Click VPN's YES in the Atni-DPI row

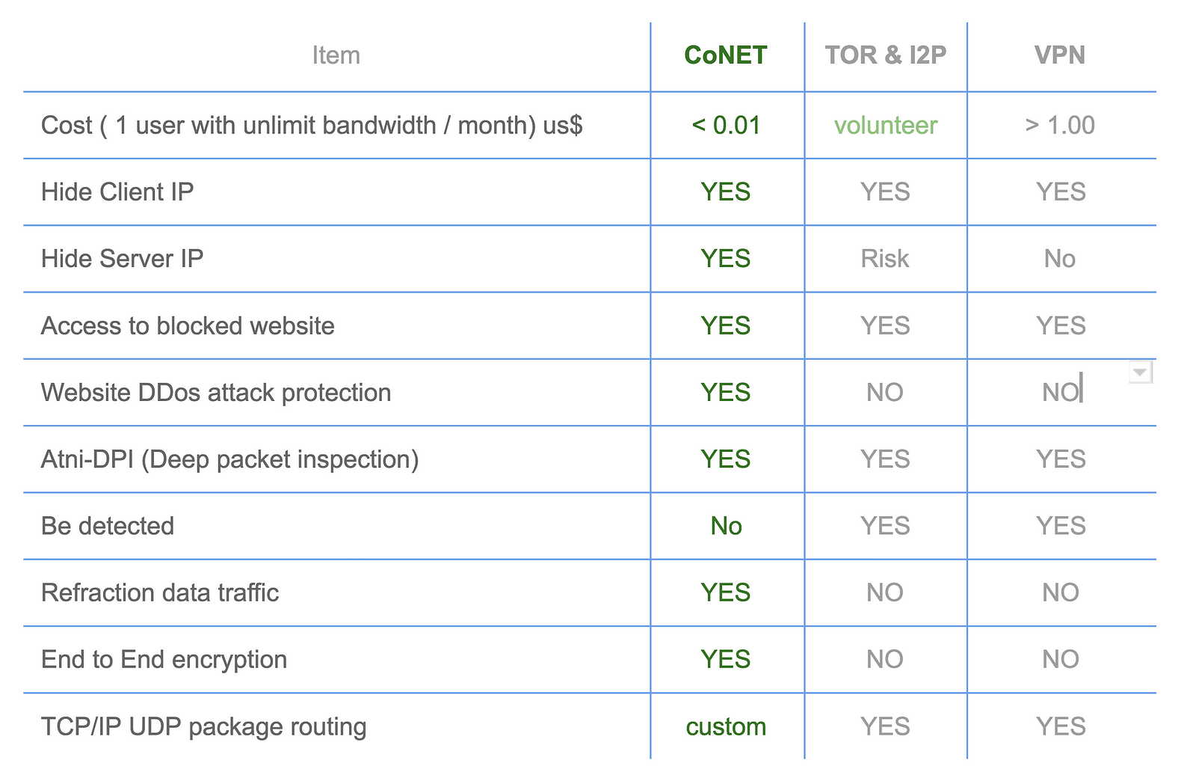point(1061,459)
